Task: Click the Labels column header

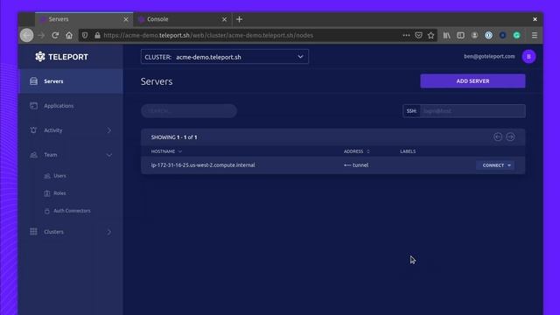Action: (408, 151)
